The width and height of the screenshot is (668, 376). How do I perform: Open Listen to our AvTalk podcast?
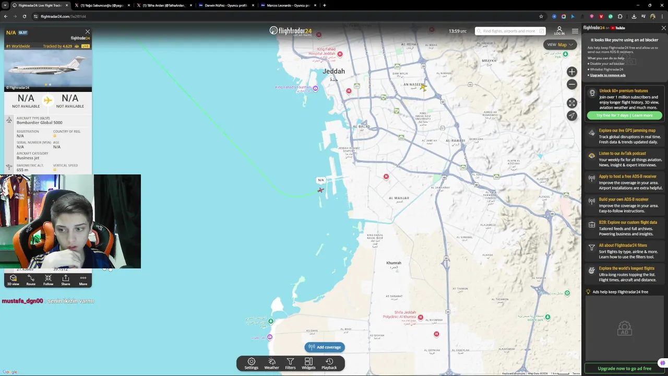click(625, 159)
